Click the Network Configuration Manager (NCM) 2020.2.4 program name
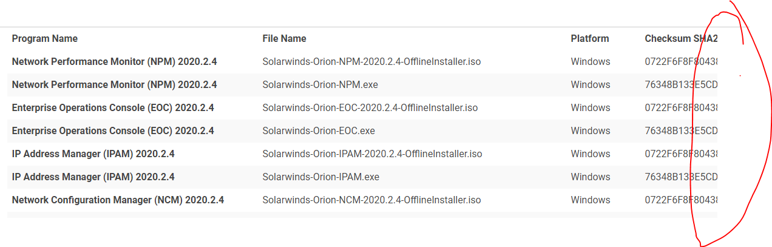Viewport: 772px width, 247px height. [x=118, y=200]
